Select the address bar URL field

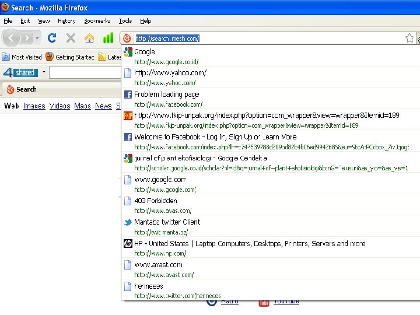268,38
